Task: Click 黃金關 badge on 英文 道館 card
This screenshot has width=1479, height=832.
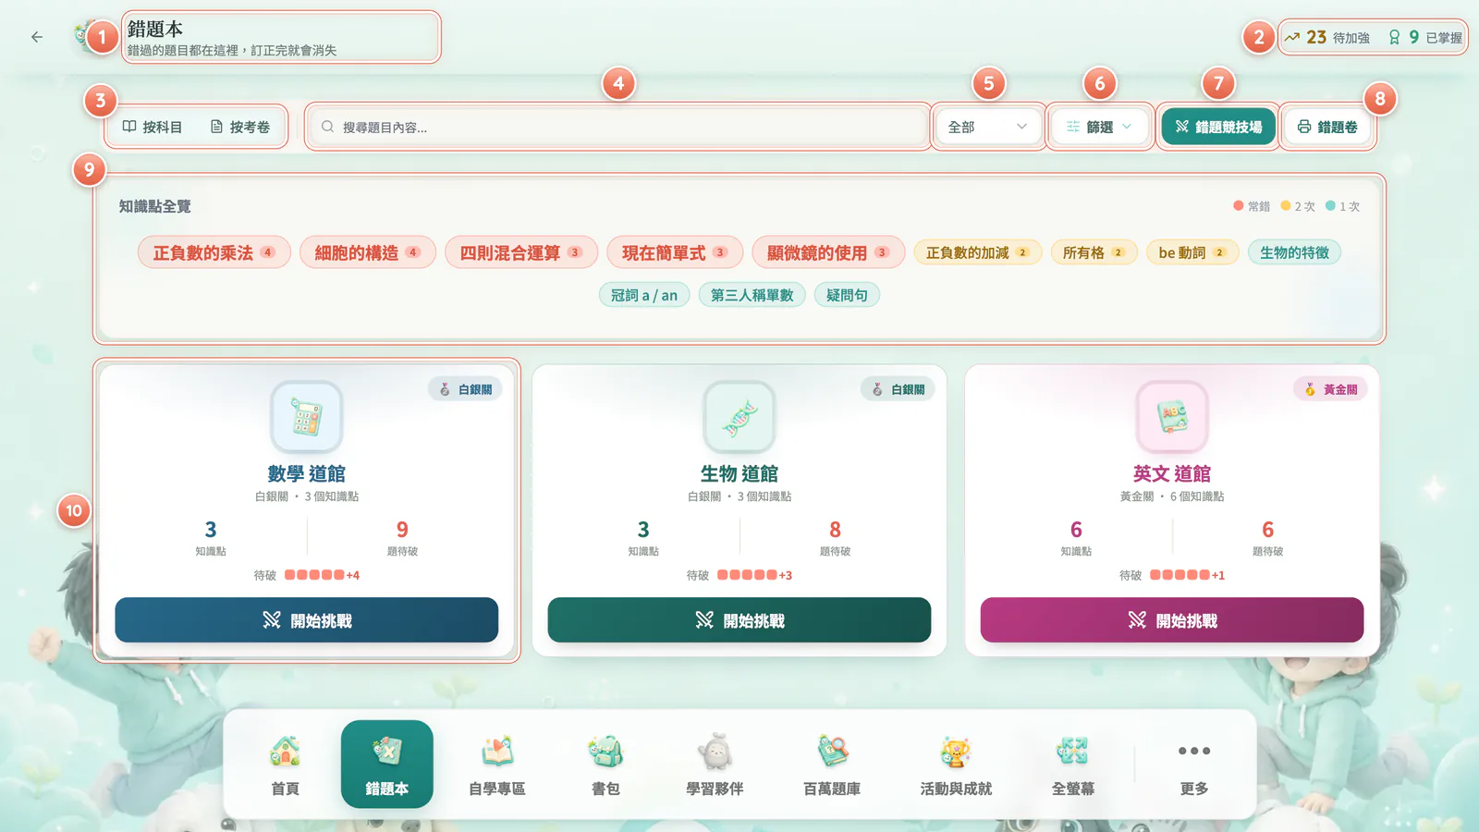Action: [x=1331, y=389]
